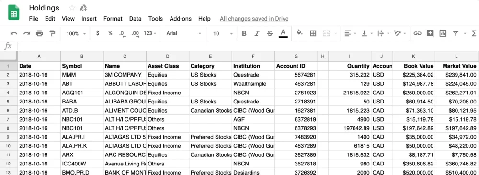Open the Add-ons menu
This screenshot has width=479, height=175.
(181, 19)
